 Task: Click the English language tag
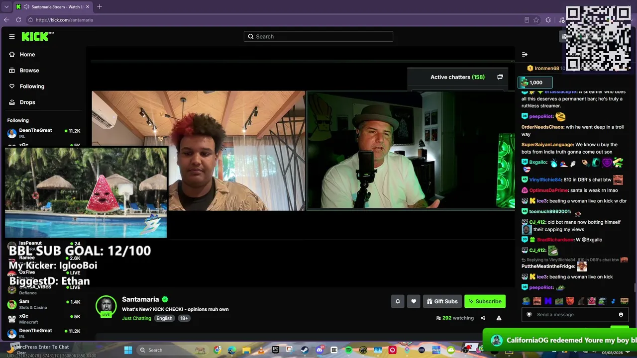pyautogui.click(x=164, y=318)
